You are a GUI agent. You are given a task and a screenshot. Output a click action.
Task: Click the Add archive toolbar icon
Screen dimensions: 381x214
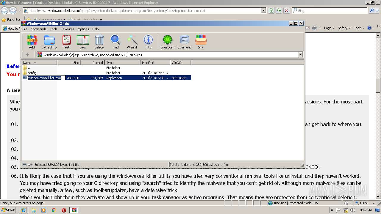(x=32, y=42)
